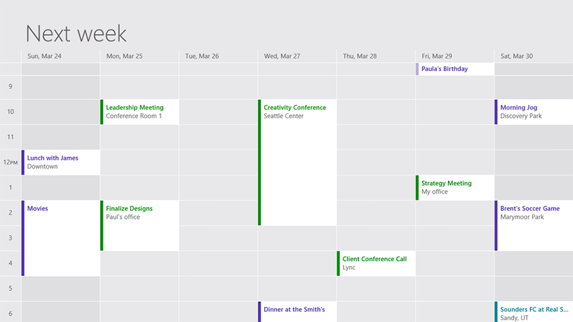Click the Wed, Mar 27 day header
This screenshot has height=322, width=573.
(282, 56)
